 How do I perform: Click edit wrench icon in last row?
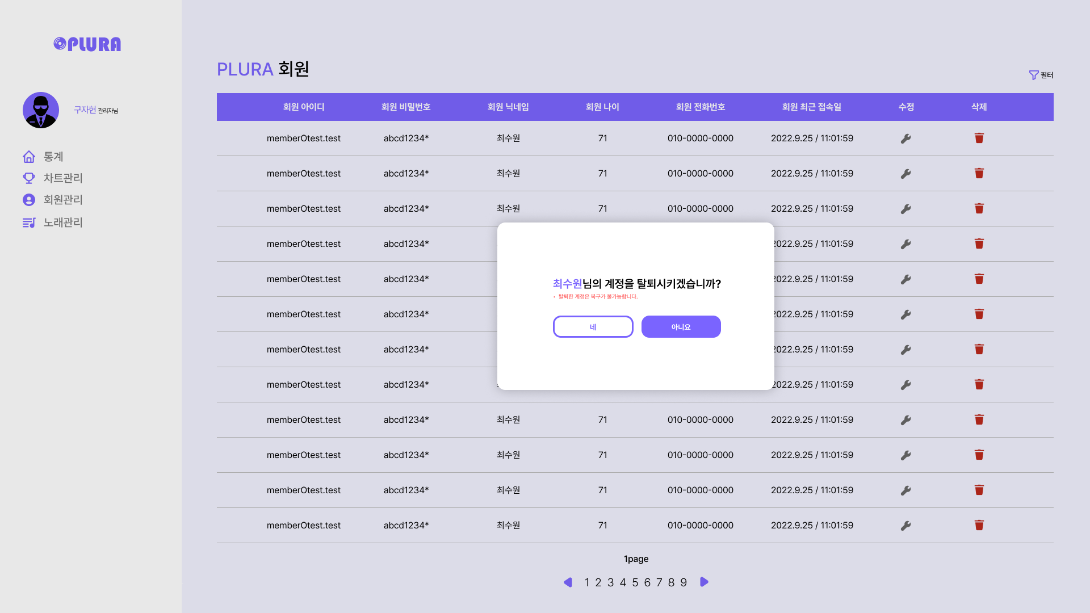[906, 526]
